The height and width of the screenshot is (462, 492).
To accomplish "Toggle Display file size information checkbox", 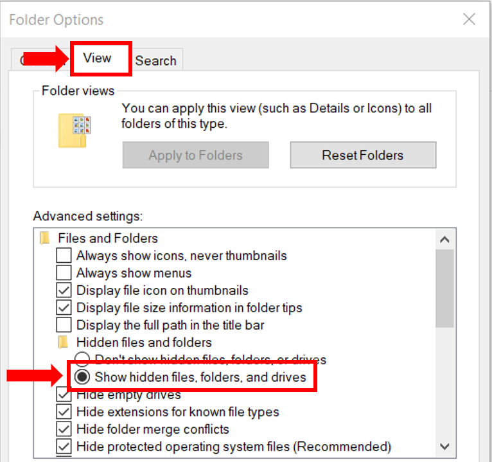I will tap(64, 308).
